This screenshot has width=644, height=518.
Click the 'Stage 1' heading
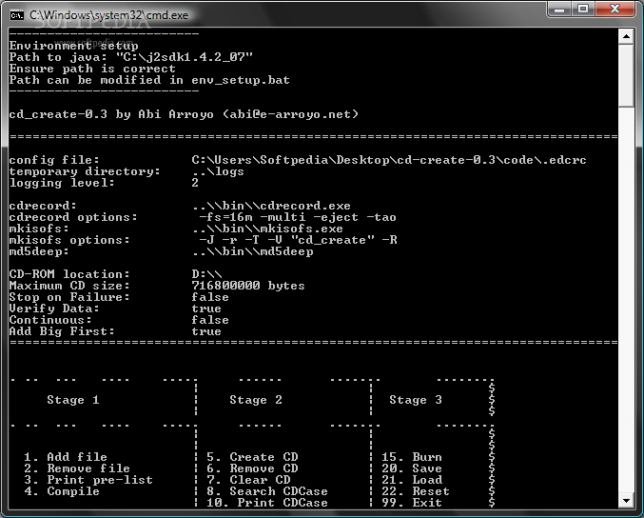point(73,400)
